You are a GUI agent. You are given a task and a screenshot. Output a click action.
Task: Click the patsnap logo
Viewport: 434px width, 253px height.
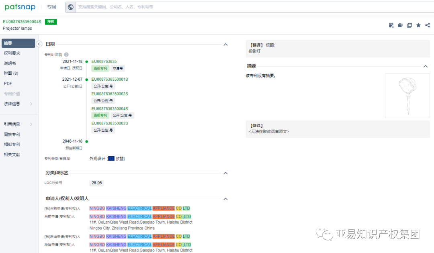pos(20,7)
